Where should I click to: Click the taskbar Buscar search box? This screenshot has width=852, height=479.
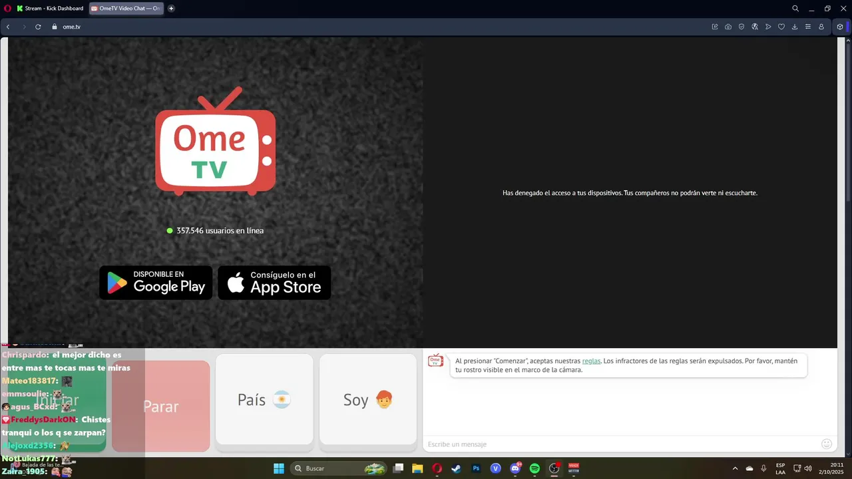(339, 468)
